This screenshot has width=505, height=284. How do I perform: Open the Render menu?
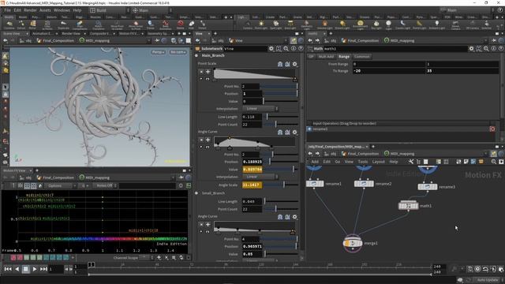(x=30, y=10)
